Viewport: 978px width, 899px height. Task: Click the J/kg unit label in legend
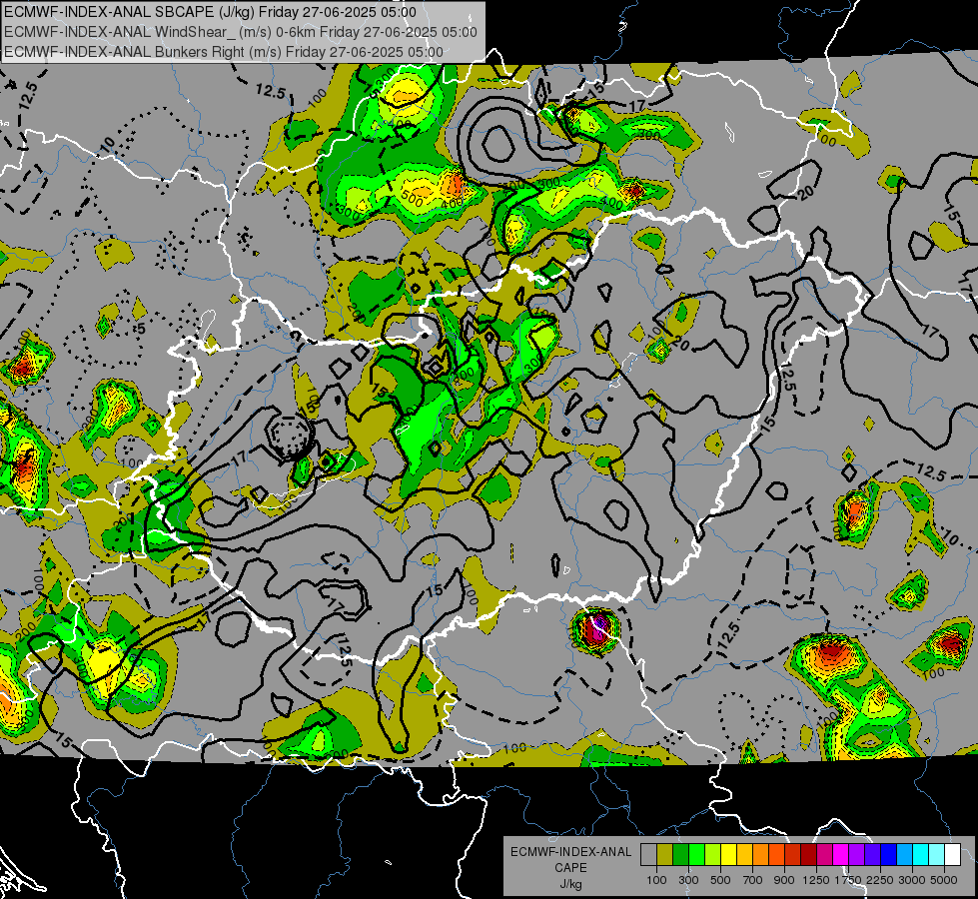pyautogui.click(x=570, y=884)
